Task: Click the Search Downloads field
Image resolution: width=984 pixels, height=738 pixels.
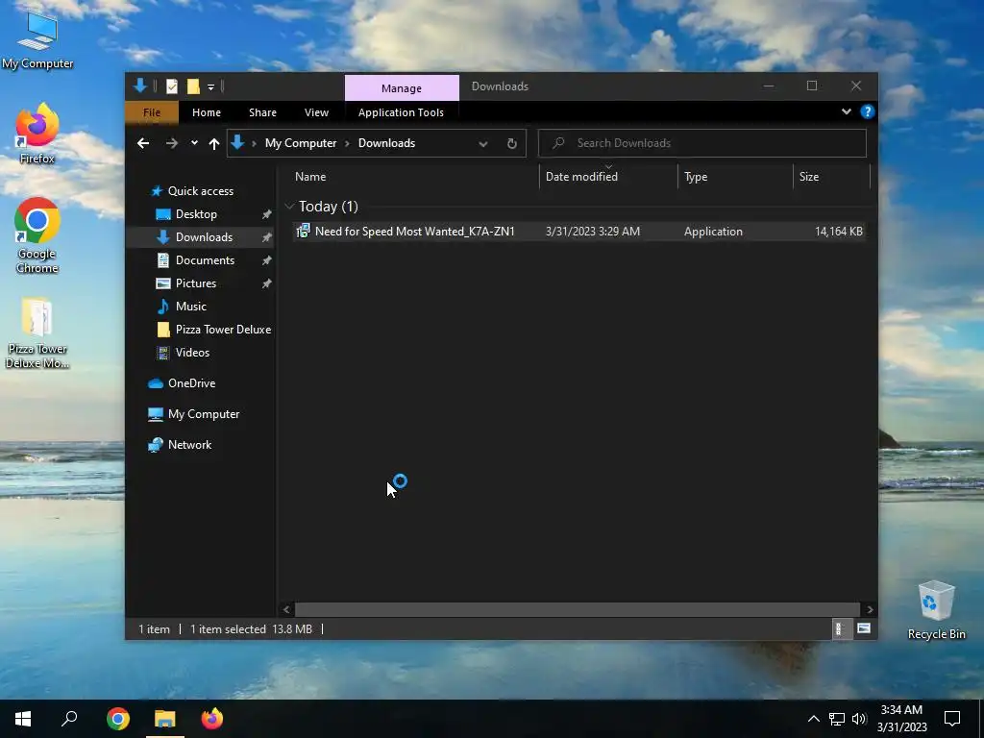Action: (x=702, y=143)
